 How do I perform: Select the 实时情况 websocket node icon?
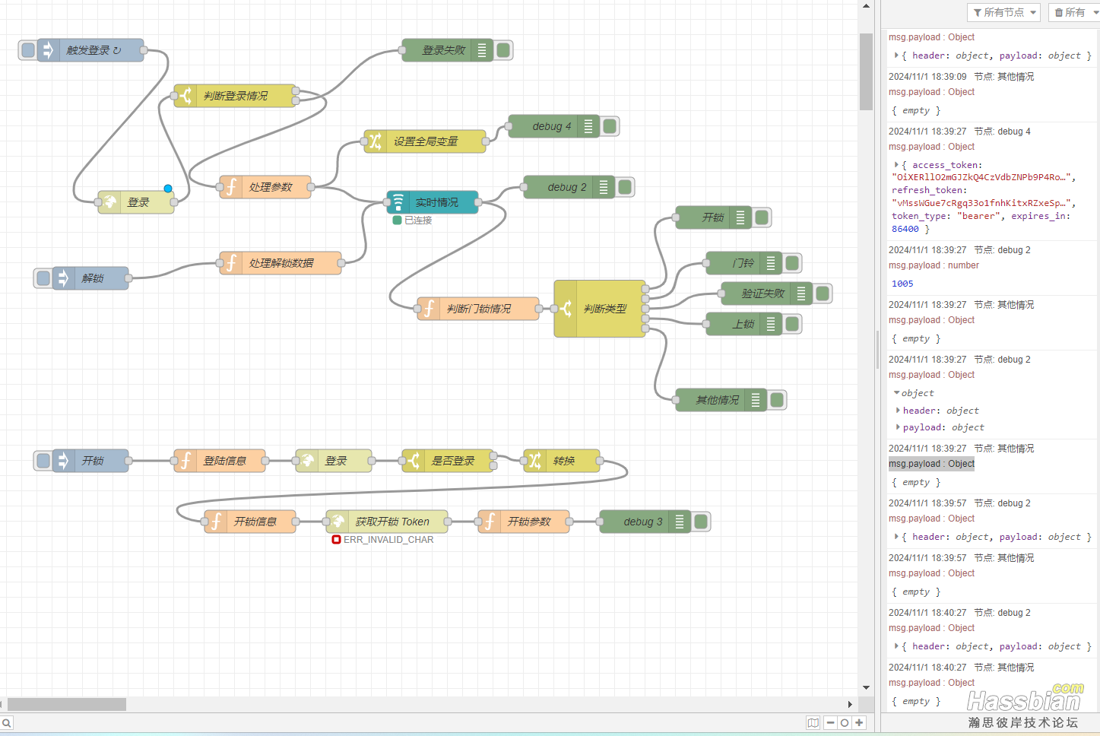coord(398,202)
